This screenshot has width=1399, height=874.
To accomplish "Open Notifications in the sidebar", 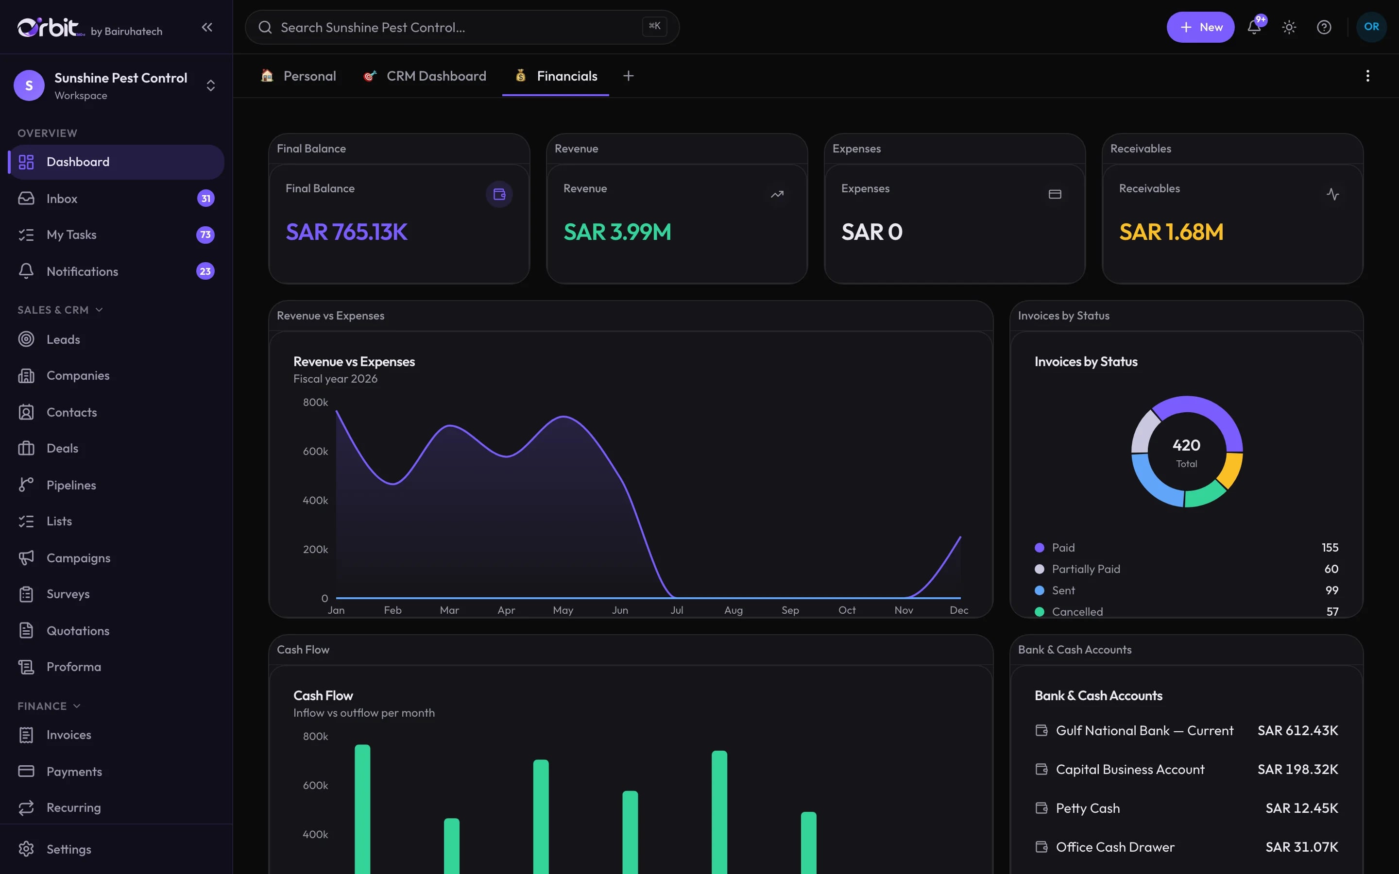I will click(x=116, y=271).
